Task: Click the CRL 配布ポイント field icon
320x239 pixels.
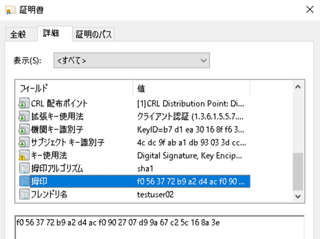Action: point(24,104)
